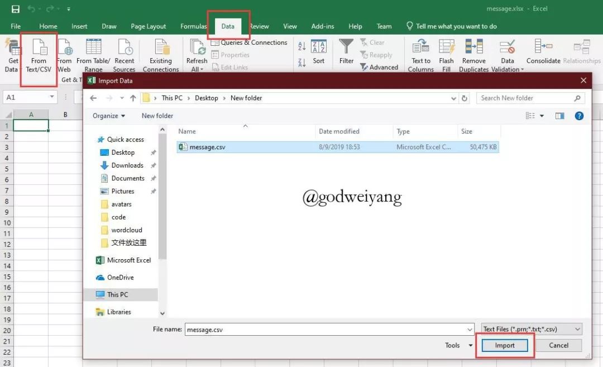This screenshot has width=603, height=367.
Task: Open Get Data in the ribbon
Action: [x=12, y=55]
